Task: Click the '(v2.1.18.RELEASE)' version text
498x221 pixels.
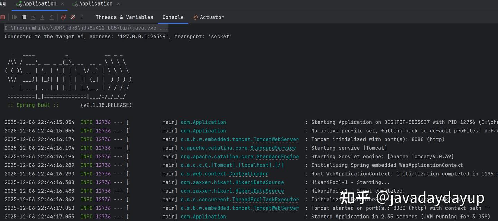Action: 106,105
